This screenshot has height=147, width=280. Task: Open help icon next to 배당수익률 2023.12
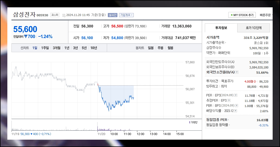click(236, 111)
